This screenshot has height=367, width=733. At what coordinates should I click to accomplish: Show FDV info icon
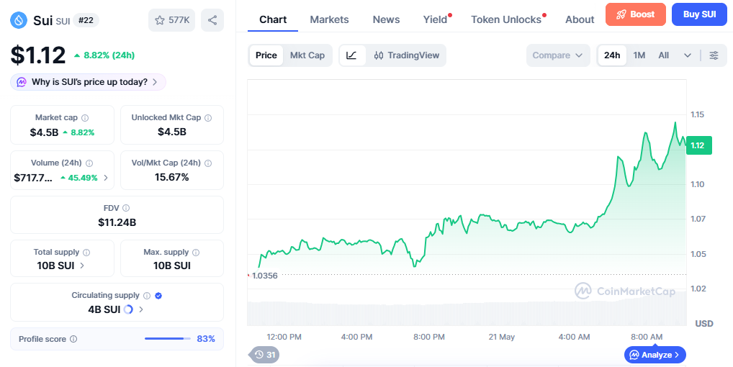click(x=126, y=208)
